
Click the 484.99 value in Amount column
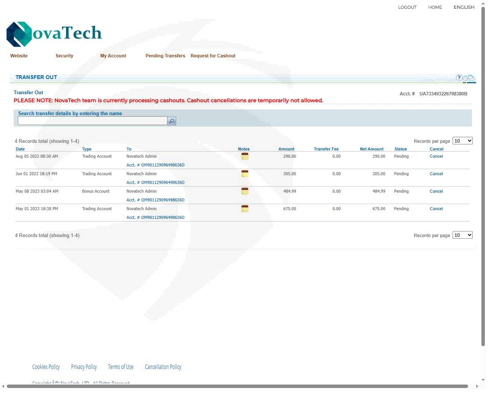[290, 191]
